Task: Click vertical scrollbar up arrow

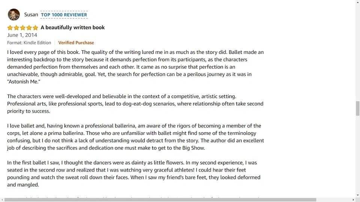Action: [358, 2]
